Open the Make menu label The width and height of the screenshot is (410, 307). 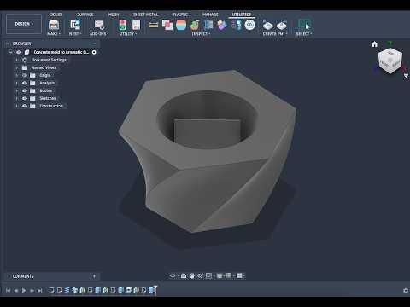(54, 34)
